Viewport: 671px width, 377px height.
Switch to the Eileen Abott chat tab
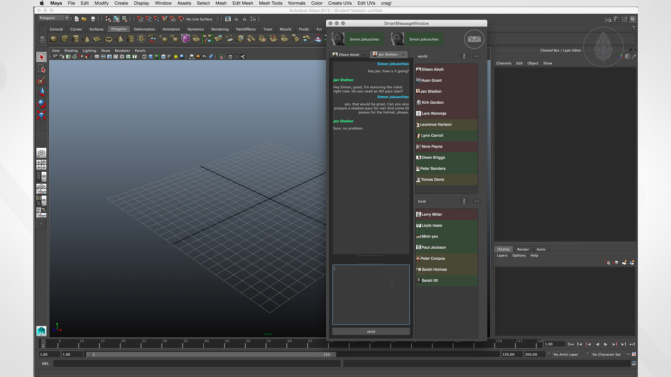(x=348, y=54)
